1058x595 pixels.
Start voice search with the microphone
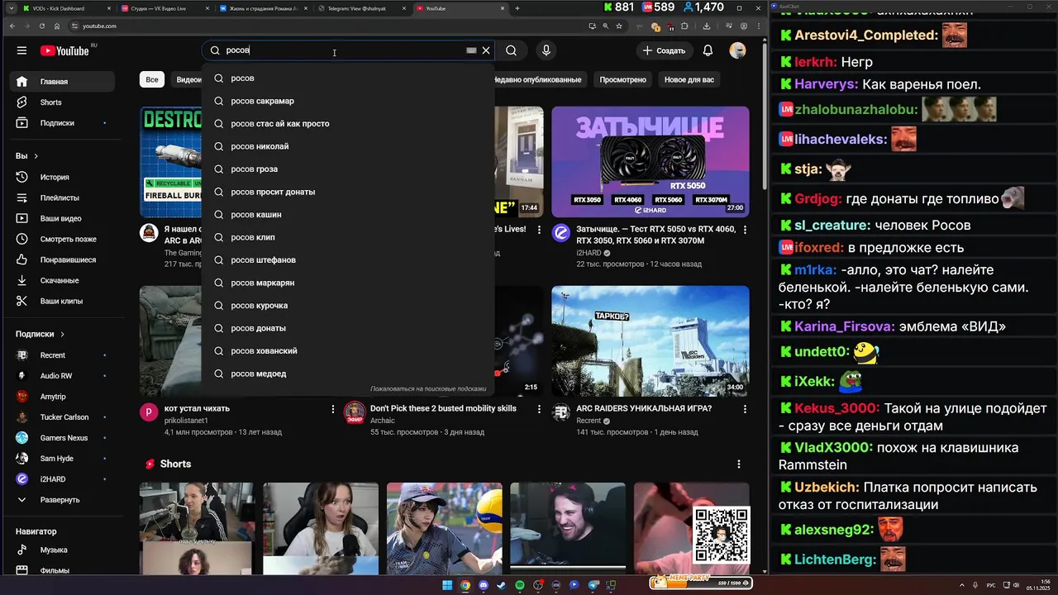tap(546, 50)
